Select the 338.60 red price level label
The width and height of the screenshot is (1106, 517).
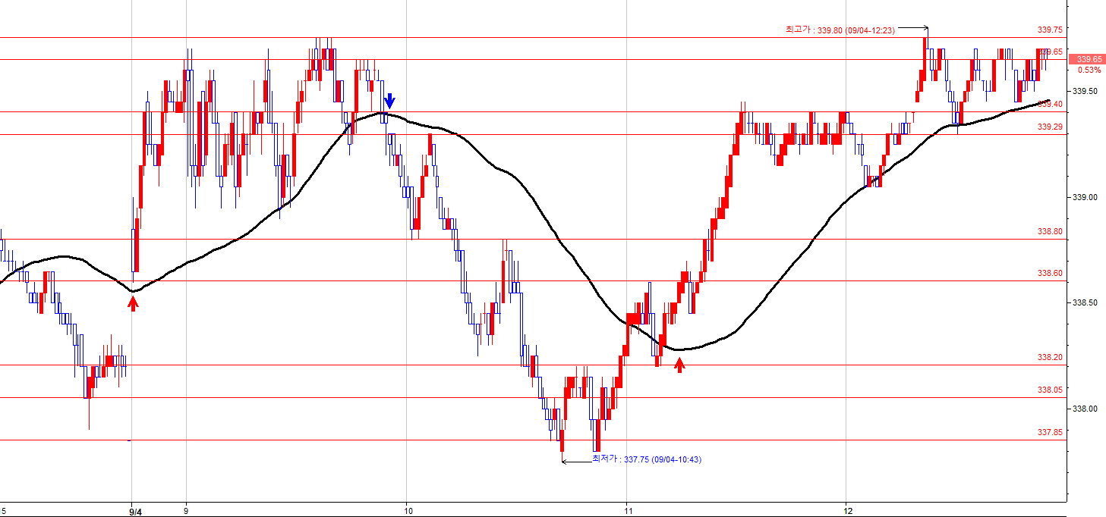coord(1050,274)
